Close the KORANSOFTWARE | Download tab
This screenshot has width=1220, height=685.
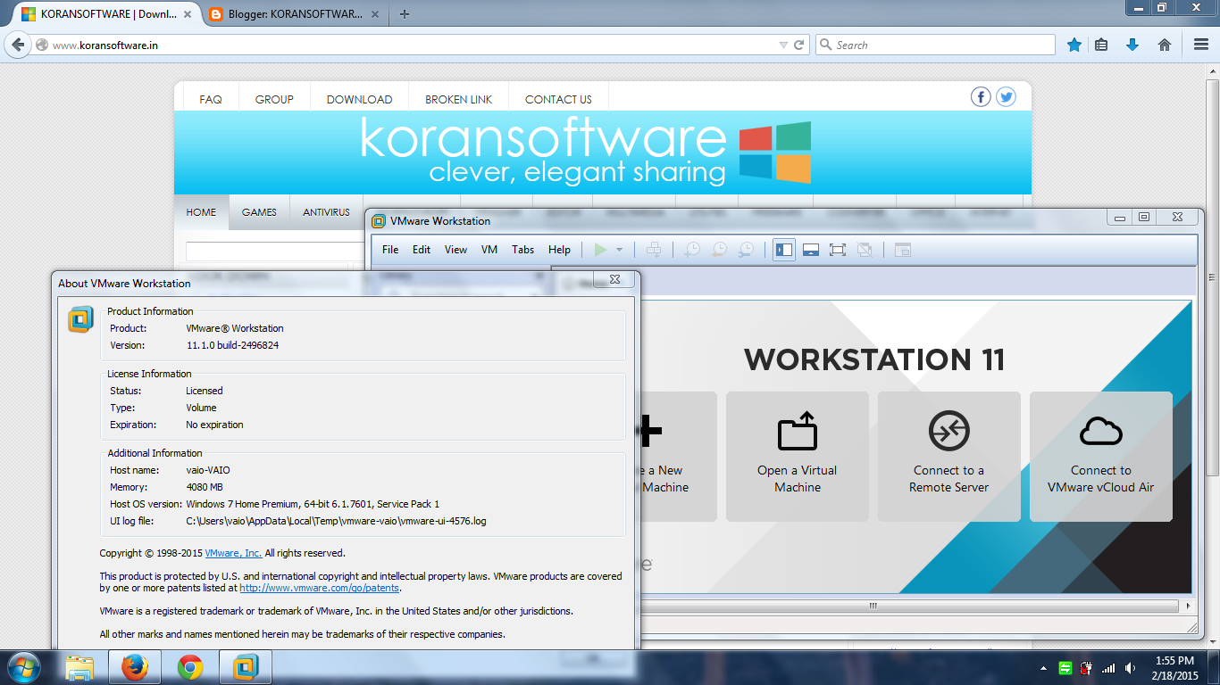pos(188,14)
